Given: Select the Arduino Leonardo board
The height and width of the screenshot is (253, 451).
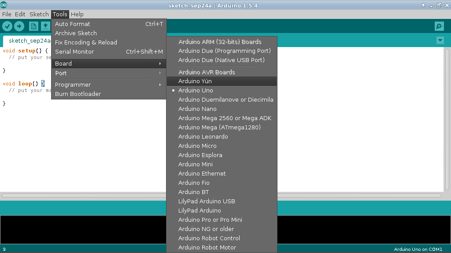Looking at the screenshot, I should click(222, 136).
